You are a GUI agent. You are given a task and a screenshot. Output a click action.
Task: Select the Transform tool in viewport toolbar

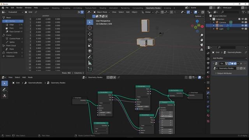[90, 51]
